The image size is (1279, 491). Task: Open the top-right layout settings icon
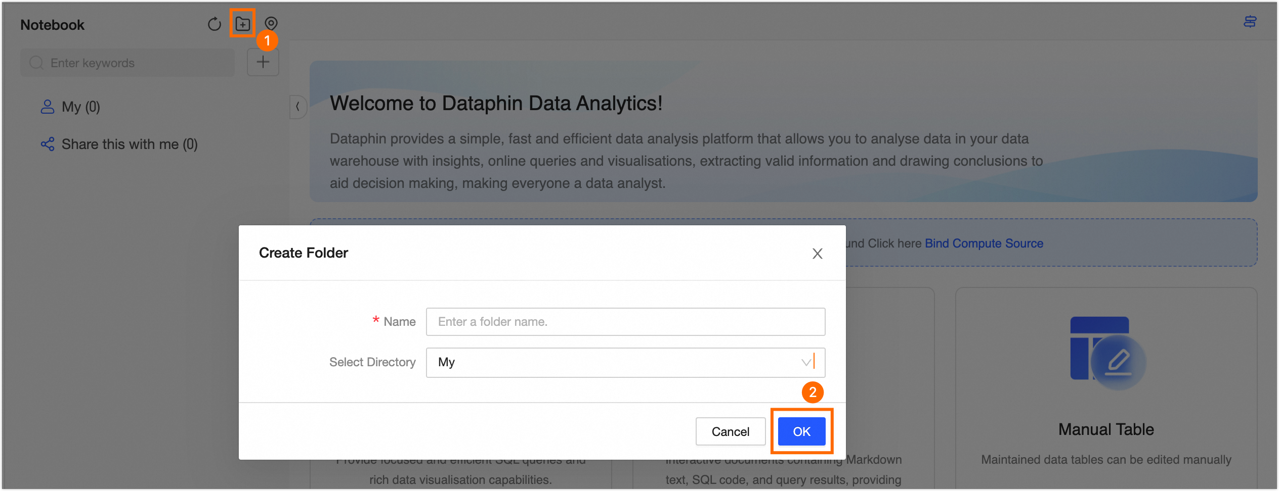[1250, 22]
